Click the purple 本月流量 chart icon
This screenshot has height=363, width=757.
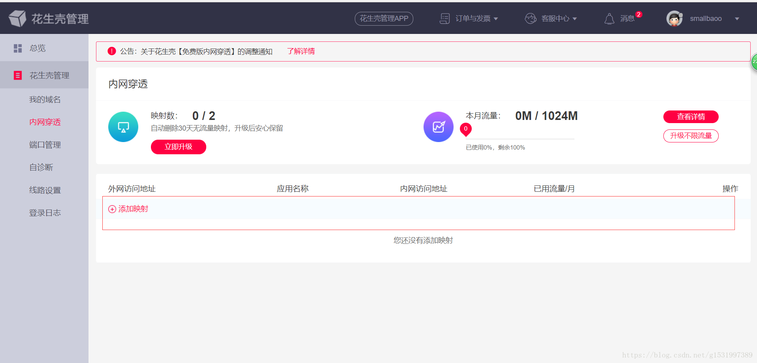(x=439, y=127)
